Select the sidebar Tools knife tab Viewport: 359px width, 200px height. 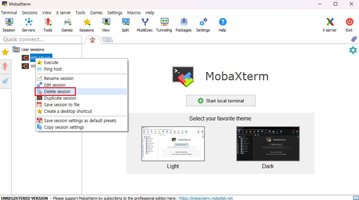[5, 66]
